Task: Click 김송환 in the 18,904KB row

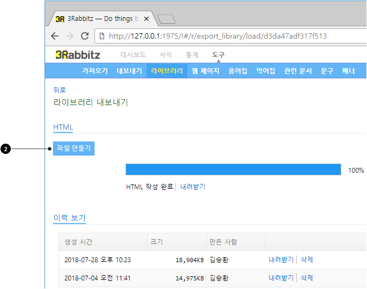Action: click(219, 260)
